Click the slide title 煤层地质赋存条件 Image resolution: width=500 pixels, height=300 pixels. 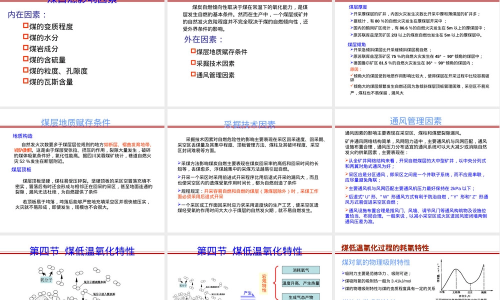point(76,122)
